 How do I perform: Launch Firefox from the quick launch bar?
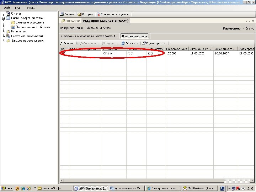(x=17, y=188)
